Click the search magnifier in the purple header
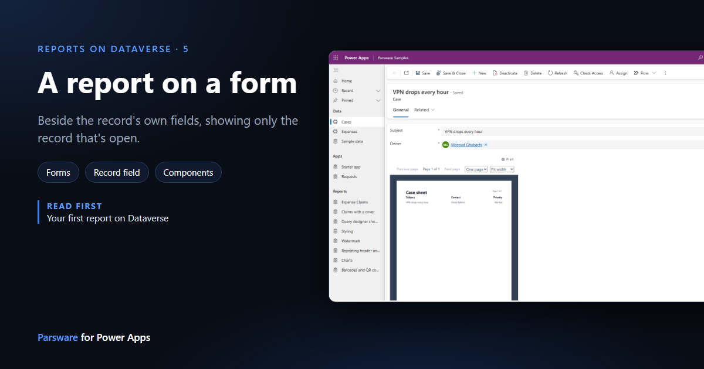The image size is (704, 369). 700,58
